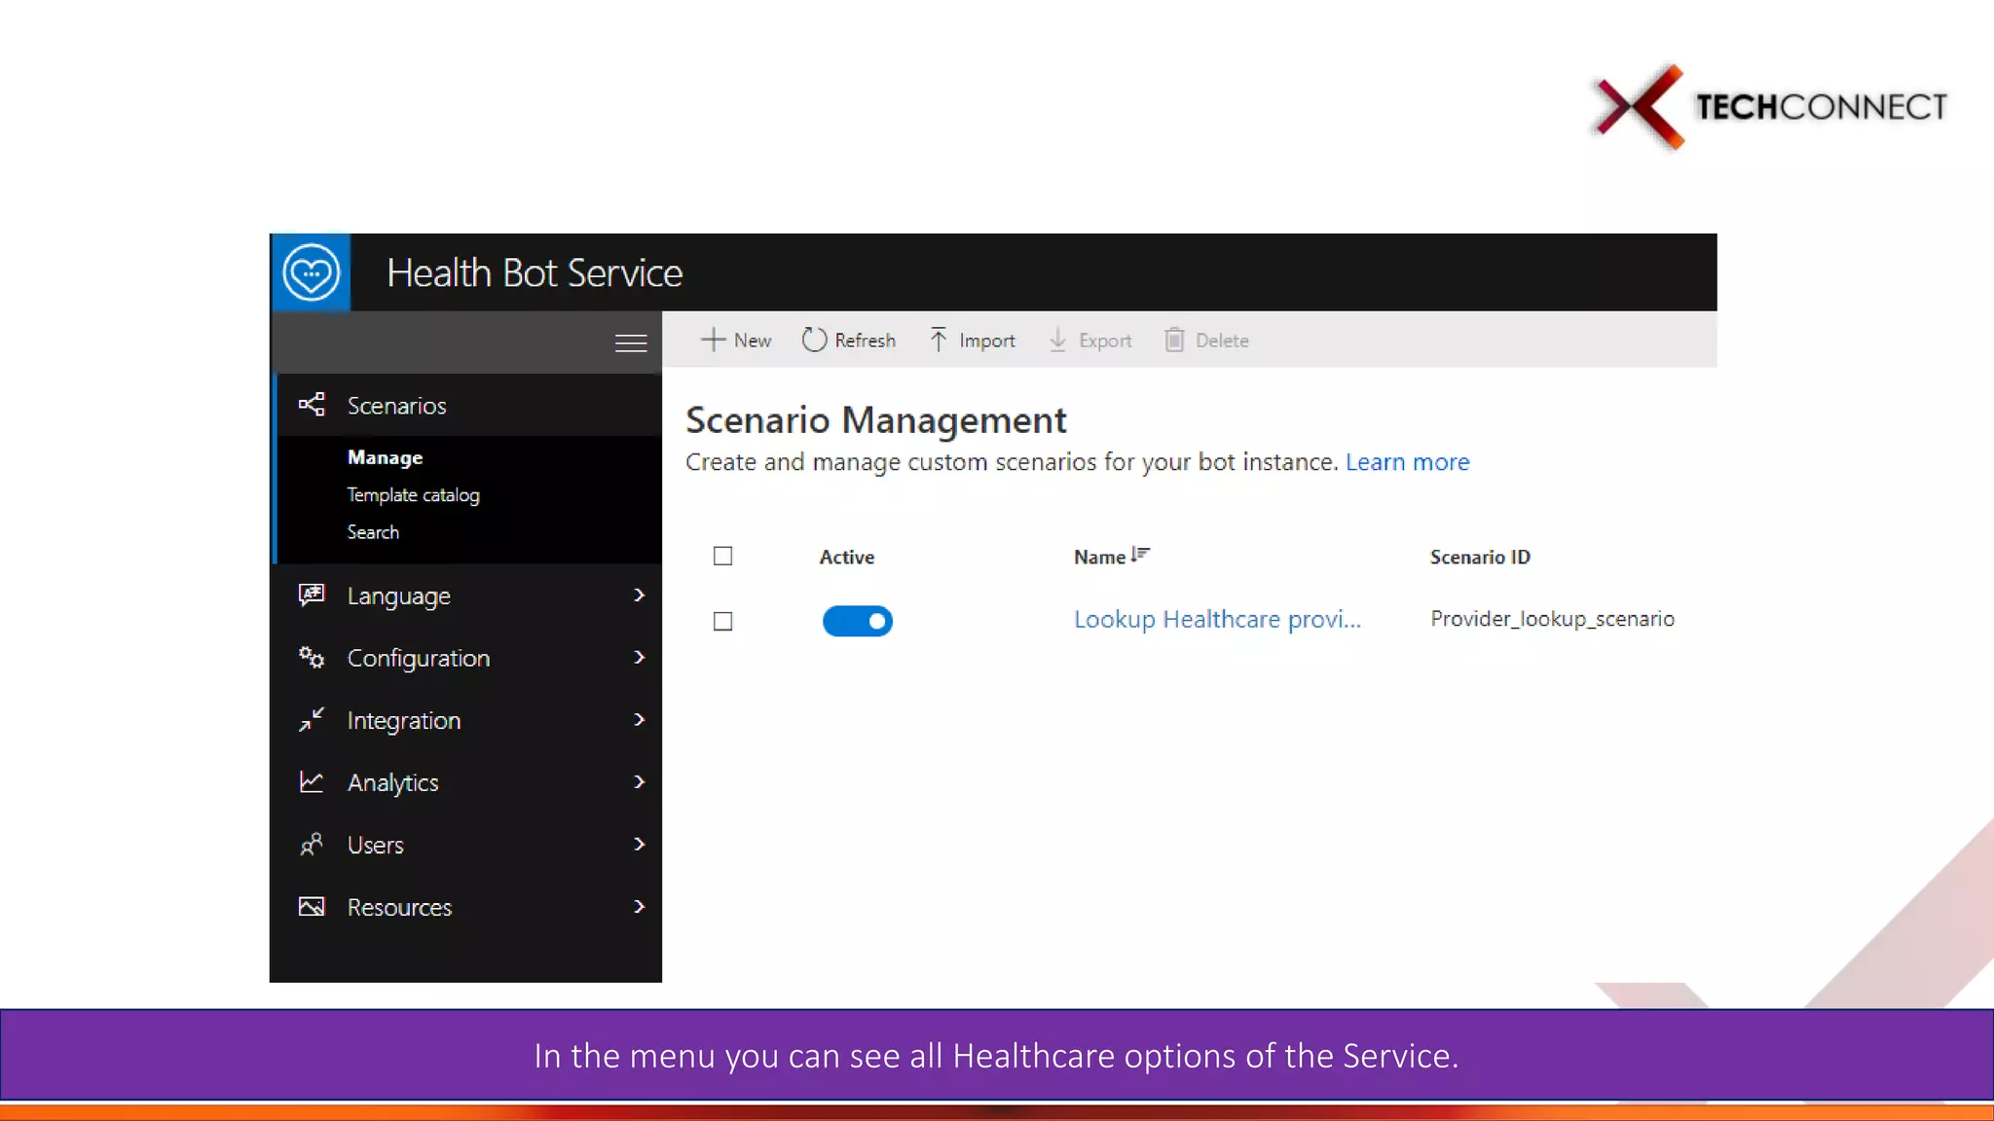Check the select-all header checkbox
This screenshot has width=1994, height=1121.
click(x=722, y=556)
